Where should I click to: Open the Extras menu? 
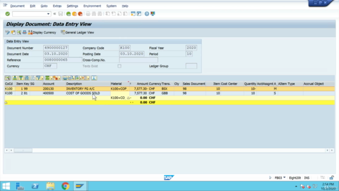[x=57, y=6]
